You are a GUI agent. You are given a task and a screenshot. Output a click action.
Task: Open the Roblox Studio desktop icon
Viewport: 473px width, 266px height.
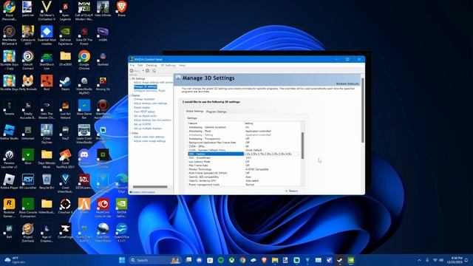[9, 133]
